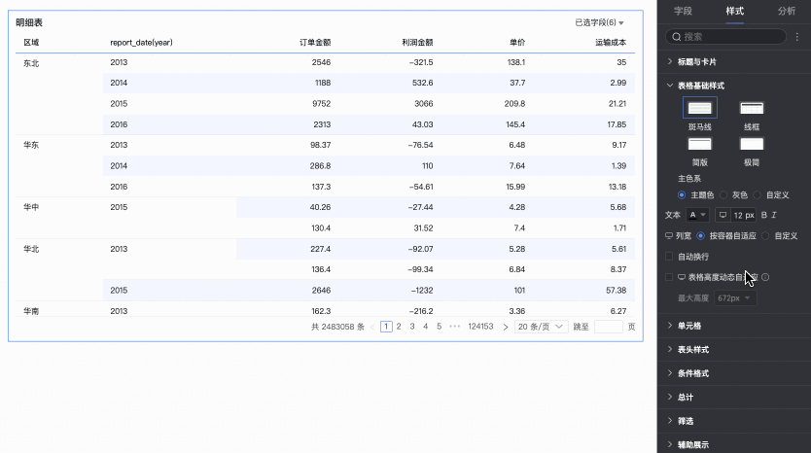Go to last page 124153
811x453 pixels.
point(480,327)
